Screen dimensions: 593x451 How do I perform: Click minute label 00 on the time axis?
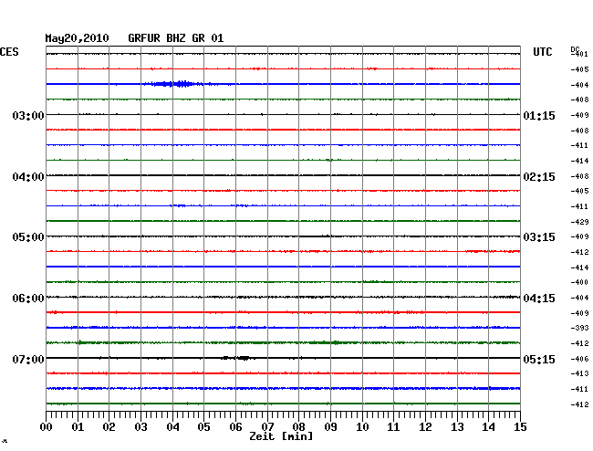coord(47,427)
